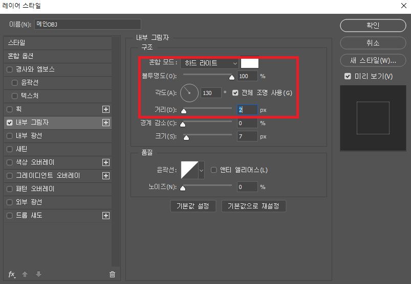Image resolution: width=411 pixels, height=284 pixels.
Task: Click the 확인 button
Action: (x=373, y=26)
